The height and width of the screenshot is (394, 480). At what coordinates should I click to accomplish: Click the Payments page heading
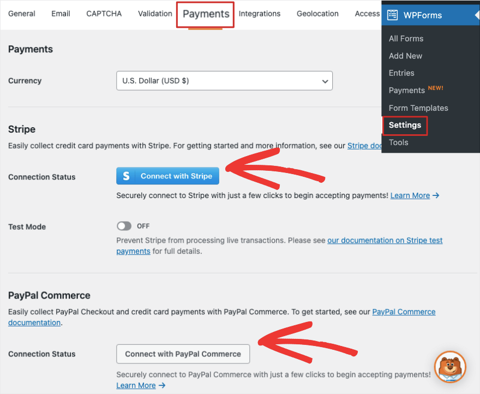tap(31, 49)
